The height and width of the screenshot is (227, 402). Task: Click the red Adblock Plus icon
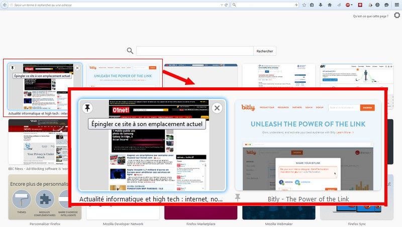point(347,5)
